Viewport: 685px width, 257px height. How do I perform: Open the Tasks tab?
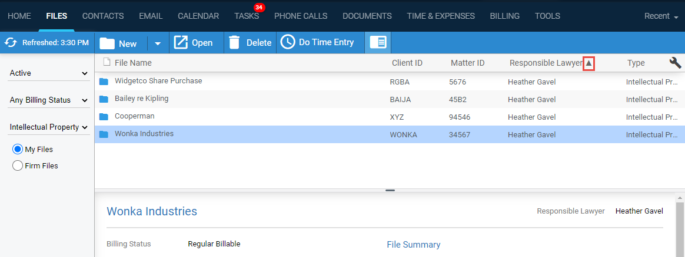[x=246, y=16]
